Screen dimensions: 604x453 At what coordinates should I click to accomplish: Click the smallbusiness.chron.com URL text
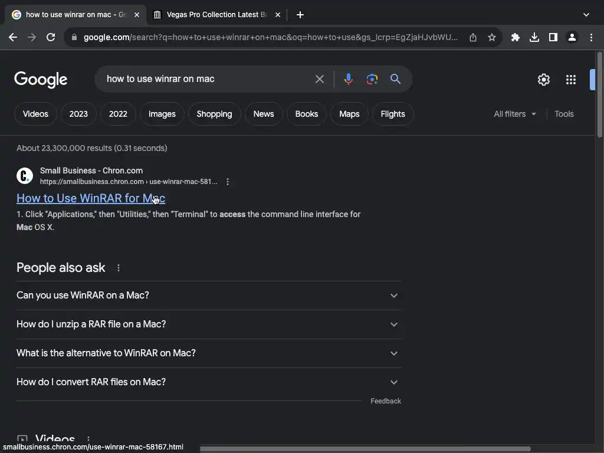129,182
